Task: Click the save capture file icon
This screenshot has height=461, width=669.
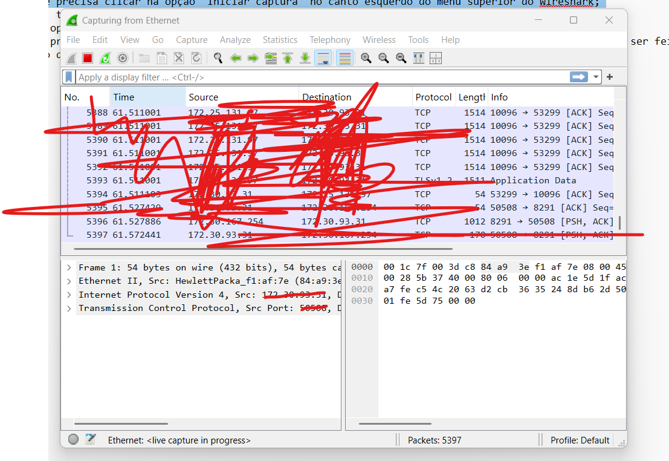Action: pyautogui.click(x=162, y=58)
